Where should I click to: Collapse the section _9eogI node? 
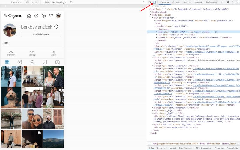pos(154,26)
